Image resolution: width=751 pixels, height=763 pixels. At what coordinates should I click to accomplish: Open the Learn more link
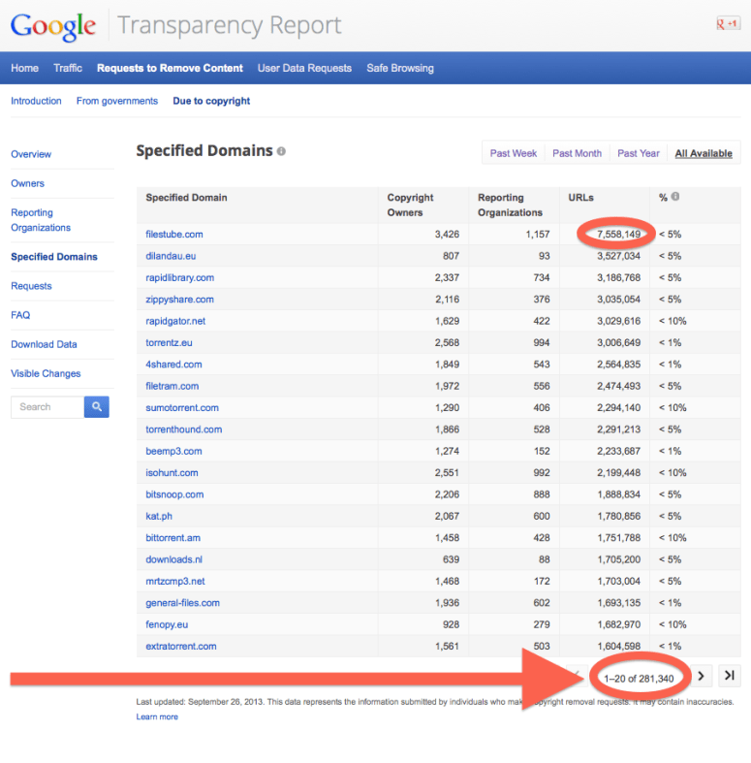tap(157, 716)
